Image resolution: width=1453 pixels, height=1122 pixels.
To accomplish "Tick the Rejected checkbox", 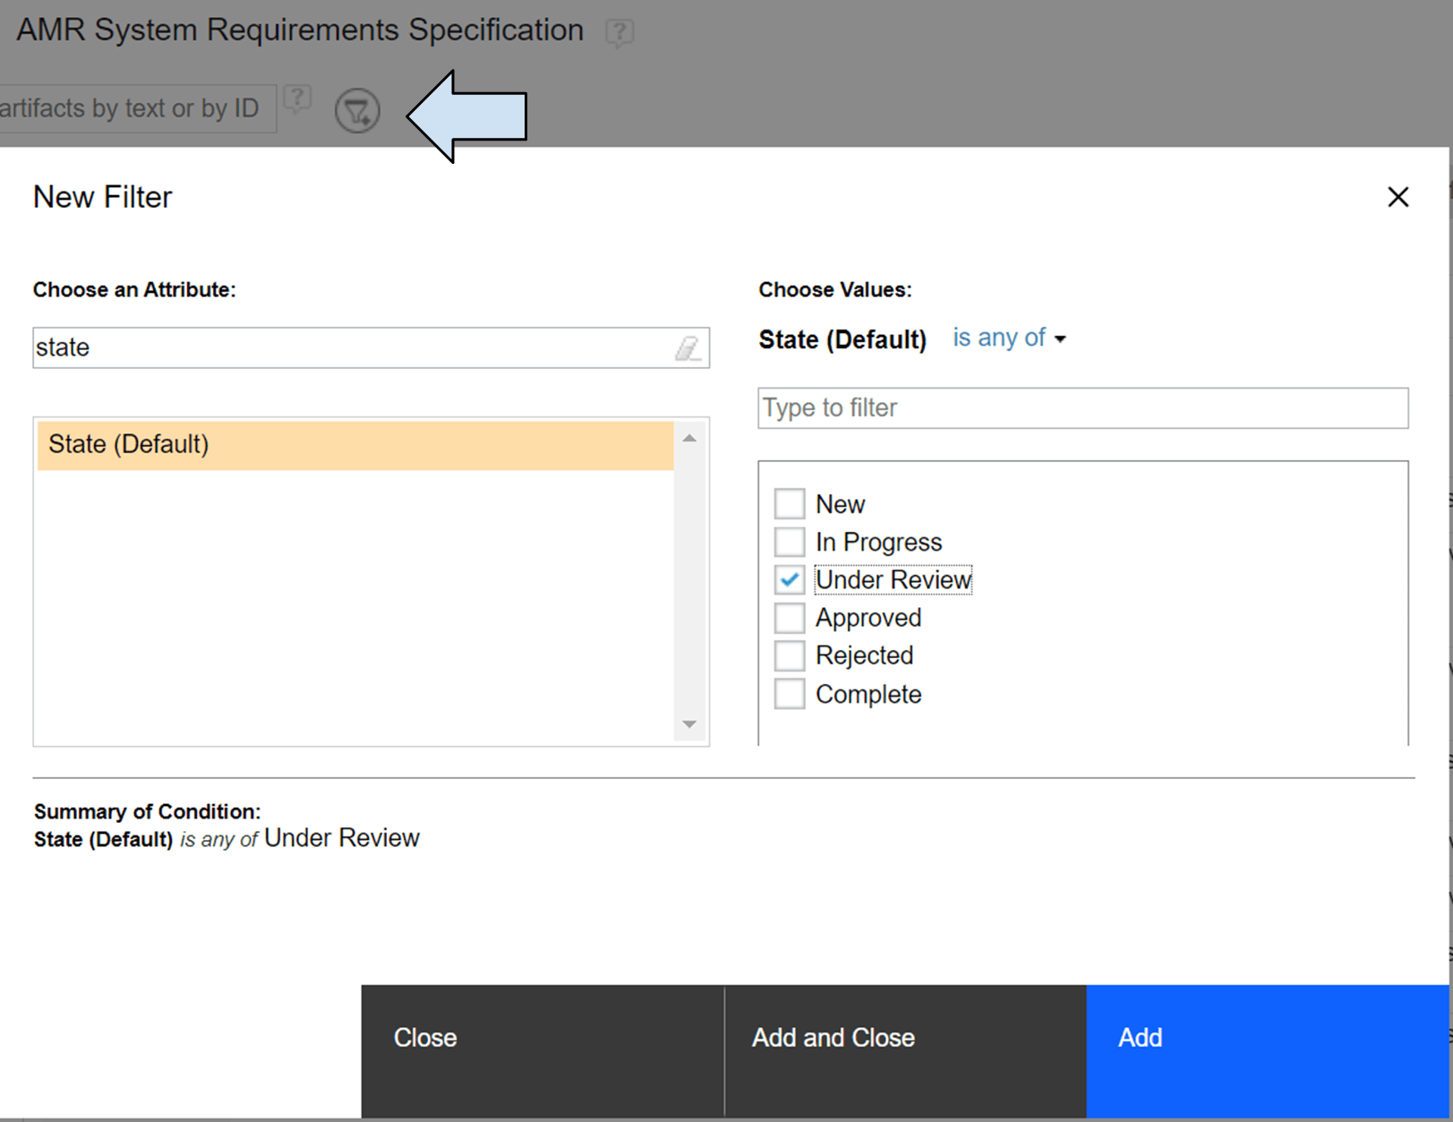I will pos(790,655).
